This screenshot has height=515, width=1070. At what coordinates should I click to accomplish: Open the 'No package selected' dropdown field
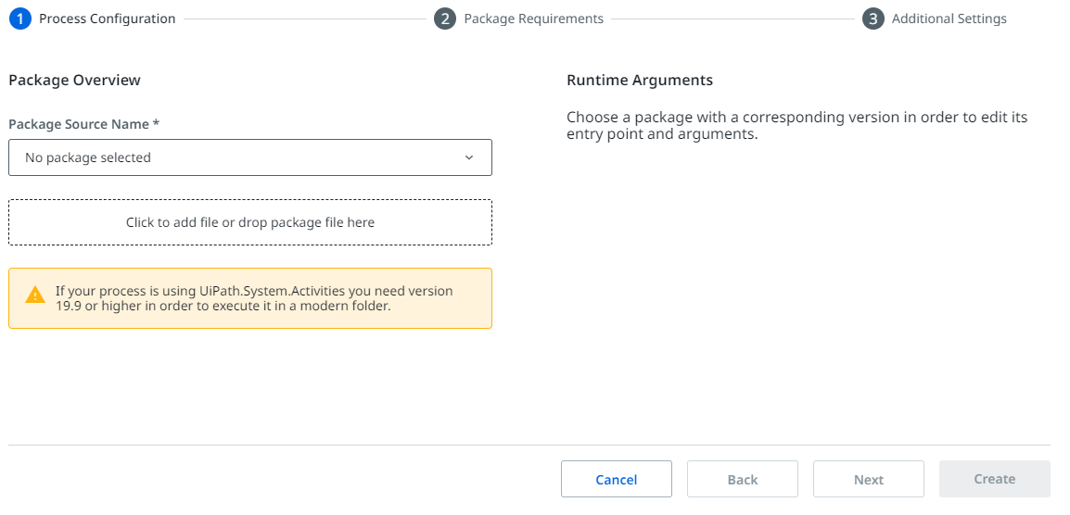250,157
